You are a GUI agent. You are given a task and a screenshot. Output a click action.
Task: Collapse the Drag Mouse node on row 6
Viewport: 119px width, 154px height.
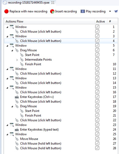12,50
